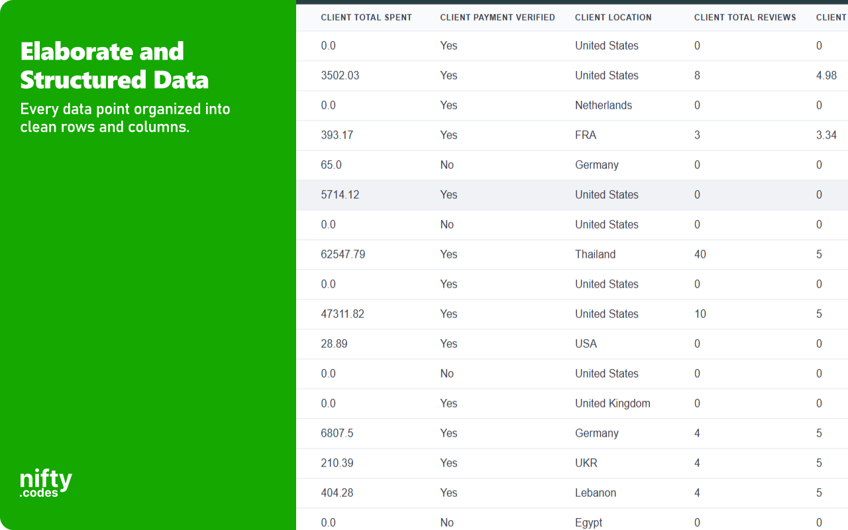Screen dimensions: 848x530
Task: Click the United Kingdom location cell
Action: click(613, 403)
